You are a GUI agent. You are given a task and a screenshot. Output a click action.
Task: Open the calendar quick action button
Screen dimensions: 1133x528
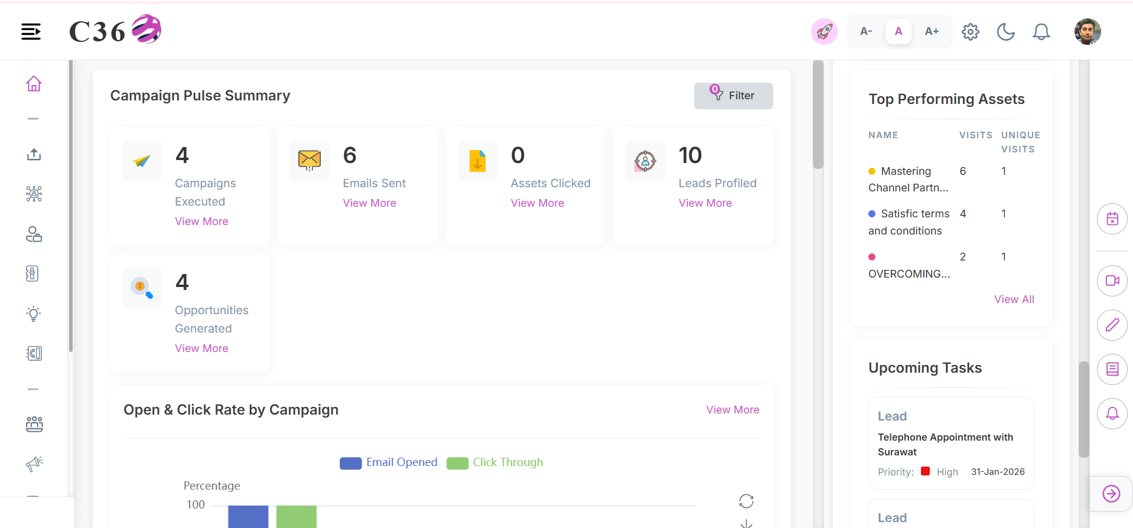coord(1112,219)
